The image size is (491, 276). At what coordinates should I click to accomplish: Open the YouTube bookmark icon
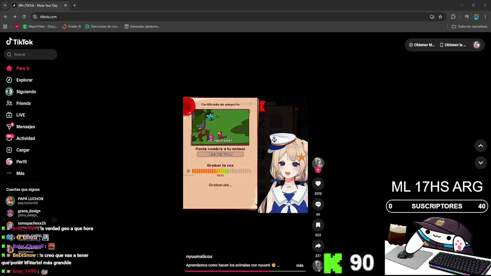pos(17,26)
